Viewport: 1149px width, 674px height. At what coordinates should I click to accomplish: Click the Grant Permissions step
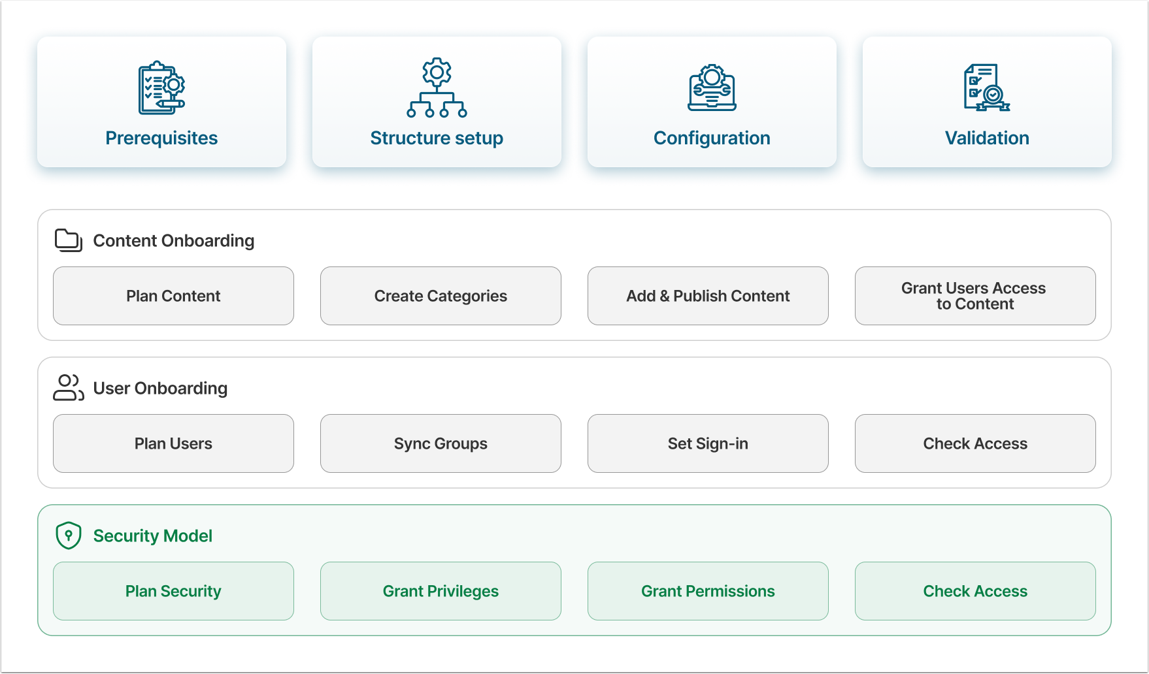tap(708, 591)
